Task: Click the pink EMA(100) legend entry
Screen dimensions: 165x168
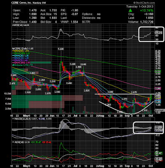Action: pyautogui.click(x=21, y=63)
